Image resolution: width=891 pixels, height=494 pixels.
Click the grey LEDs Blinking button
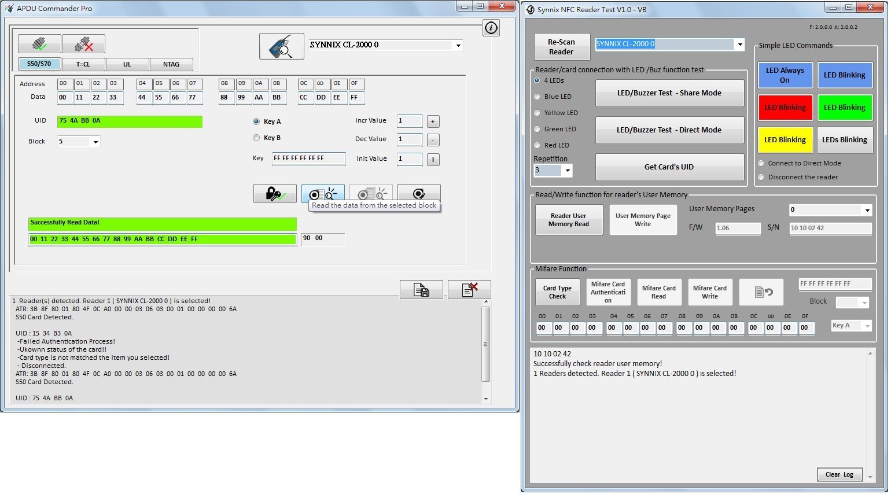tap(845, 140)
